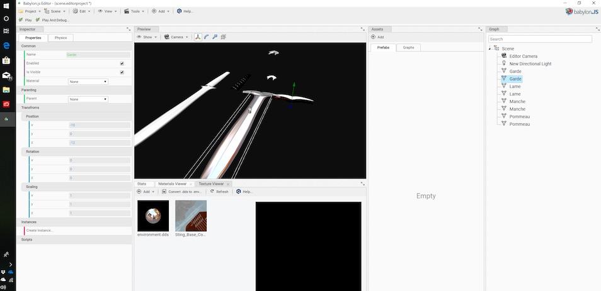This screenshot has width=601, height=291.
Task: Open Cortana search circle
Action: click(6, 18)
